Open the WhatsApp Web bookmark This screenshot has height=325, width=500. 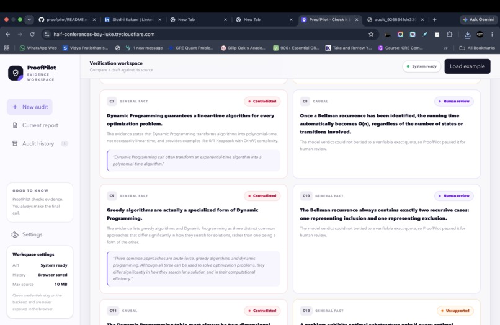38,48
